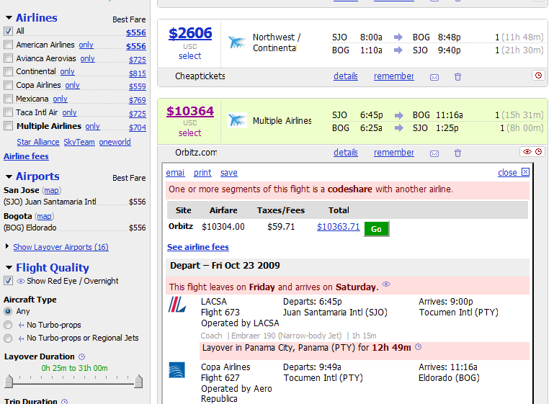Collapse the Airlines section
This screenshot has height=404, width=554.
tap(9, 17)
